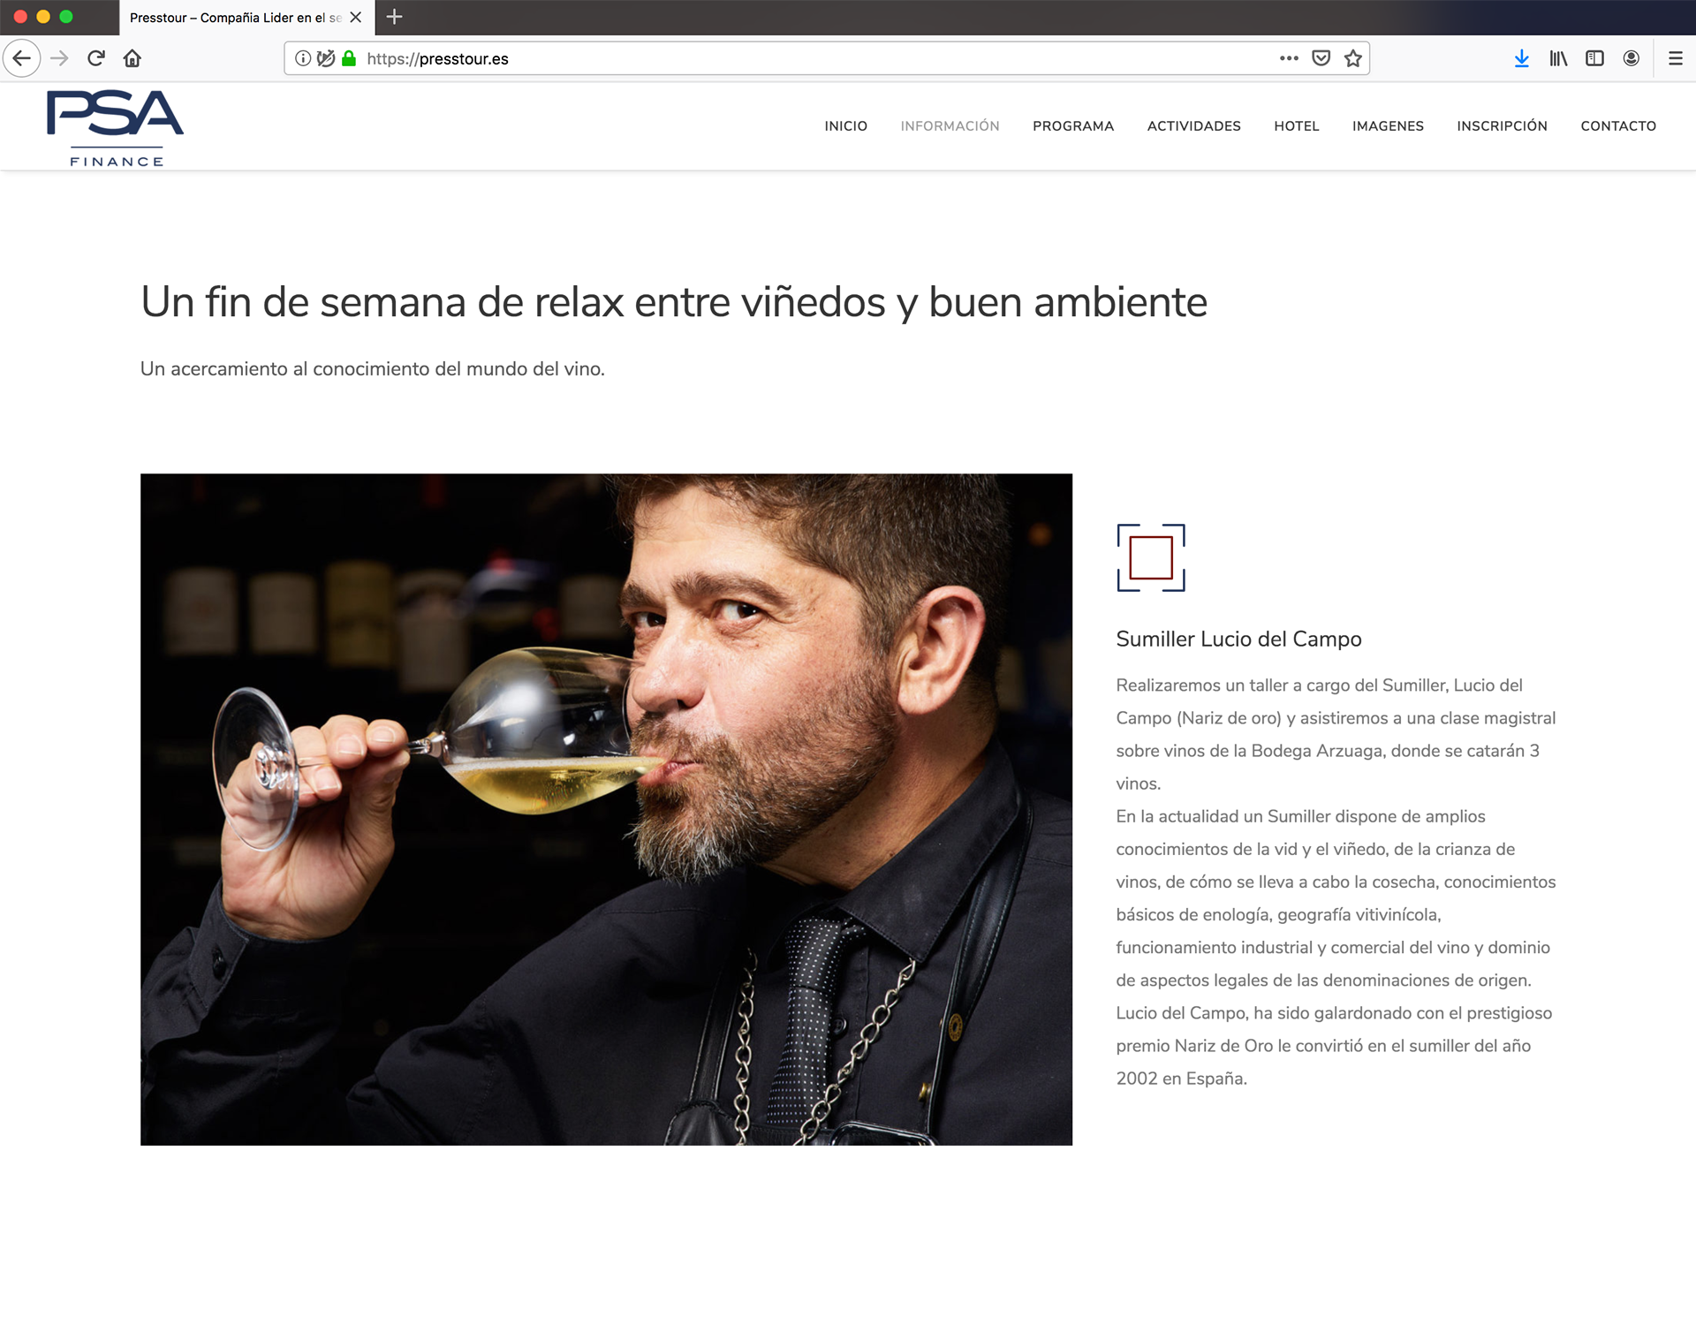Toggle tracking protection shield icon
This screenshot has width=1696, height=1325.
tap(326, 58)
